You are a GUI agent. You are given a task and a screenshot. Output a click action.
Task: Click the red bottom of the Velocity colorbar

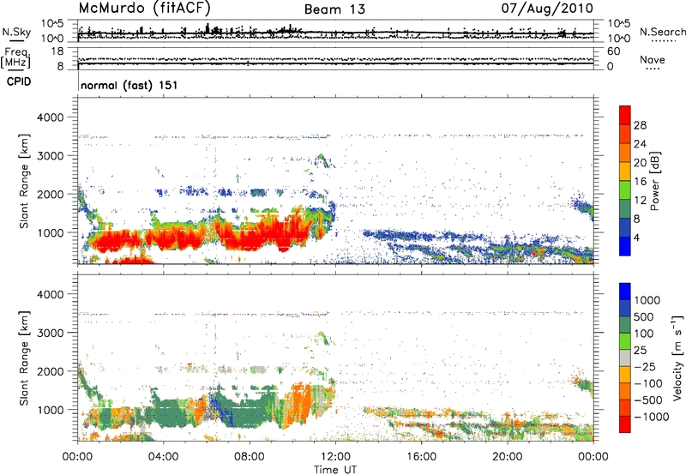tap(625, 424)
